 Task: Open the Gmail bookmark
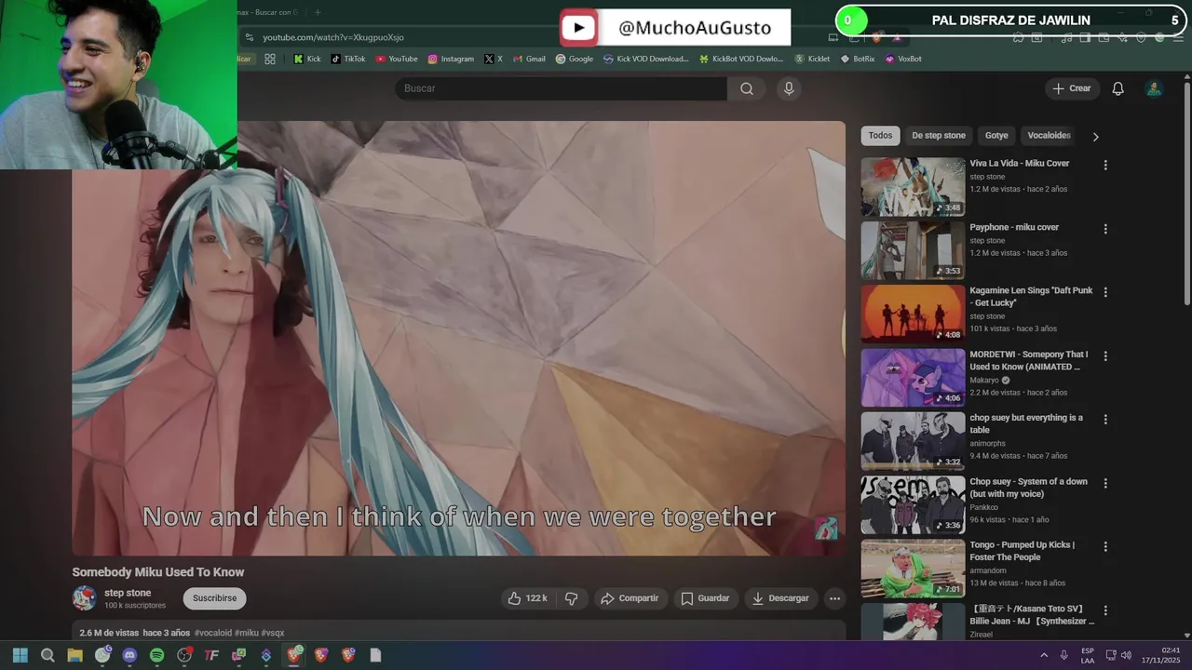click(x=529, y=59)
